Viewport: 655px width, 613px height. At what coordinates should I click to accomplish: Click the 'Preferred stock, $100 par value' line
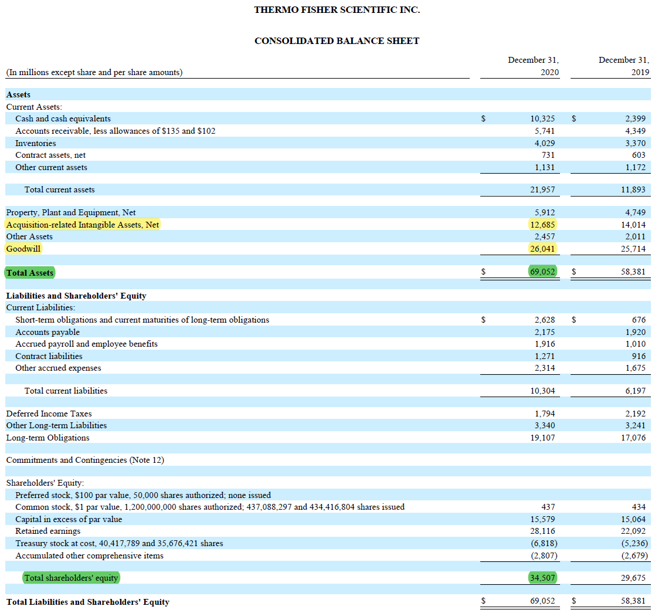pos(143,495)
